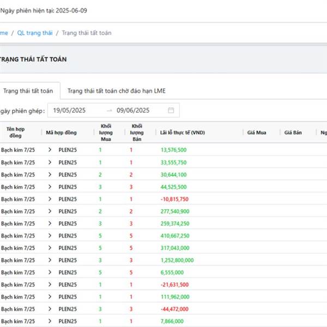Select the loss value -44,472,000
This screenshot has height=327, width=327.
[174, 309]
